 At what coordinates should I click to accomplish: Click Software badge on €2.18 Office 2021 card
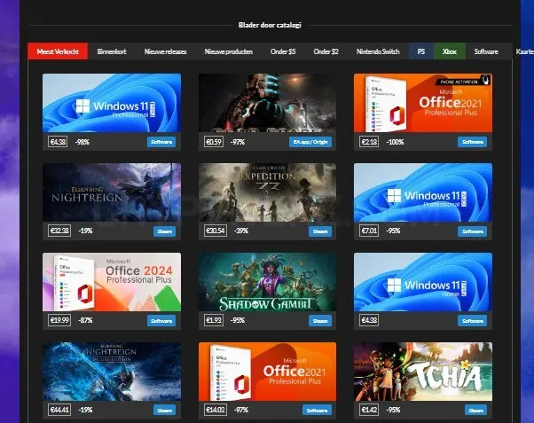tap(473, 142)
